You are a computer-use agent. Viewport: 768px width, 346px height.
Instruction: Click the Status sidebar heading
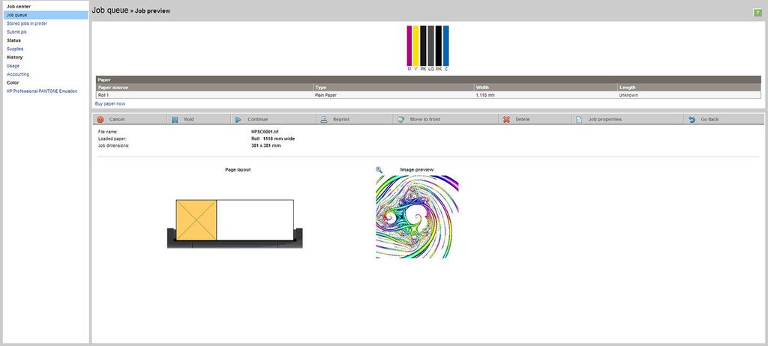pos(13,40)
